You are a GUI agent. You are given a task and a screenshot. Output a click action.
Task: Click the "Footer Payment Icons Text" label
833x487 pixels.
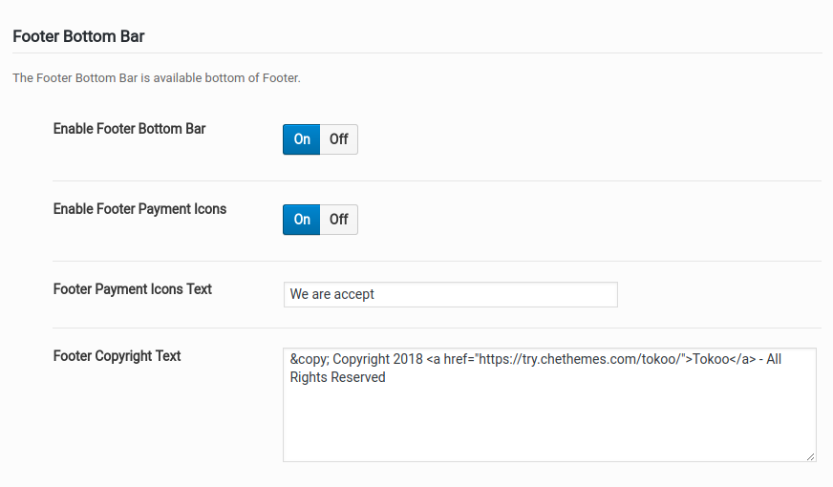(x=132, y=289)
